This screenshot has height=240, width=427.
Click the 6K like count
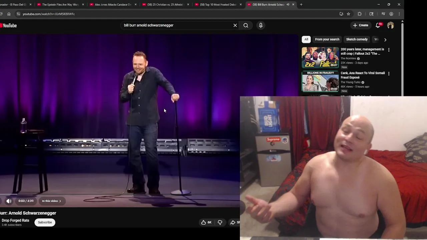[209, 222]
